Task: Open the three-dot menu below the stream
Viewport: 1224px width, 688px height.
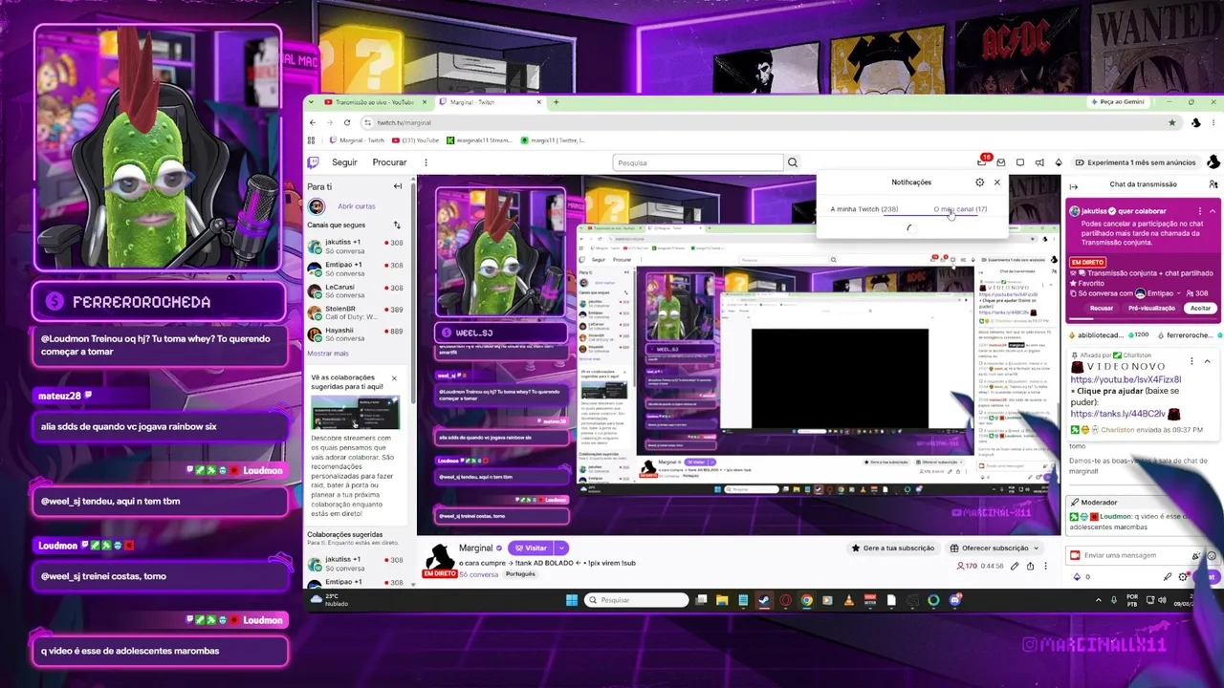Action: click(x=1047, y=566)
